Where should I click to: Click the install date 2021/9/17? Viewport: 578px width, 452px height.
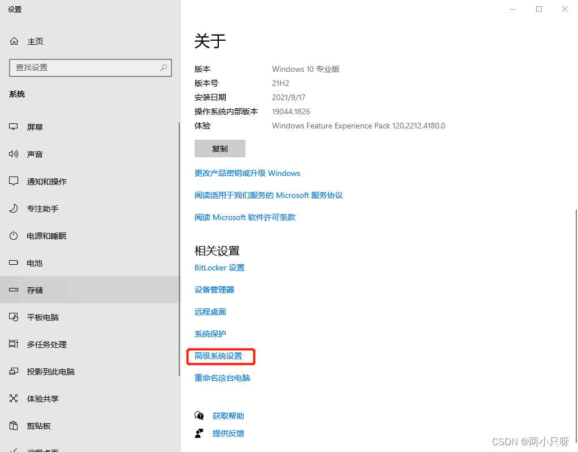click(x=288, y=98)
